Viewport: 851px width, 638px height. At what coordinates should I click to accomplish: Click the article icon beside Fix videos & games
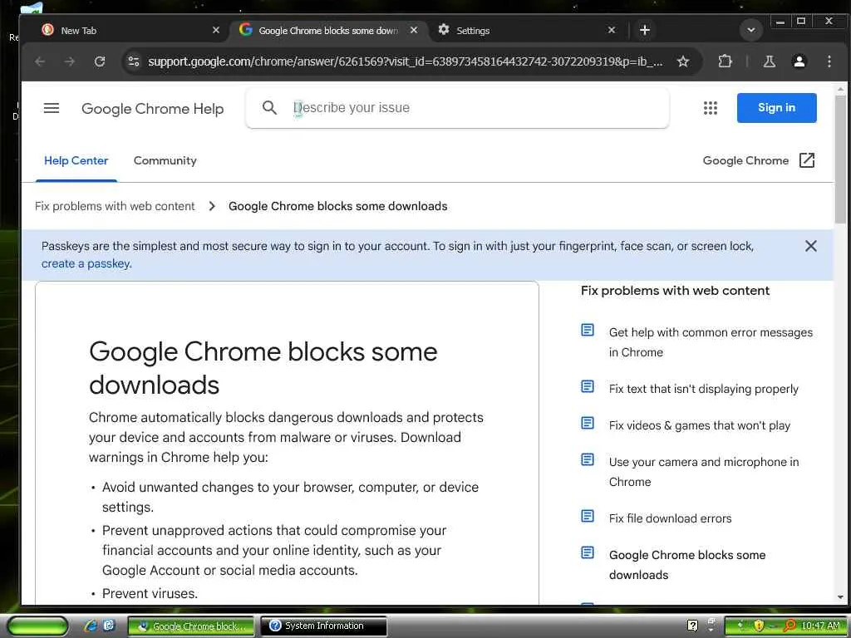[588, 423]
